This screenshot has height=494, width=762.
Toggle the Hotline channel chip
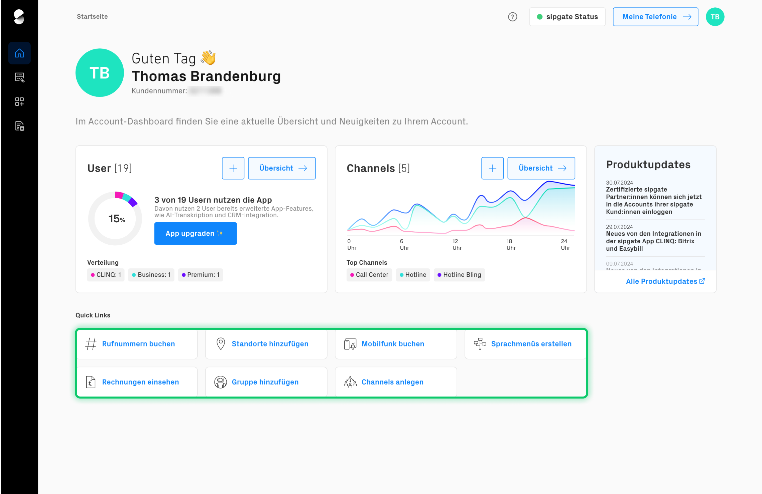click(x=413, y=275)
